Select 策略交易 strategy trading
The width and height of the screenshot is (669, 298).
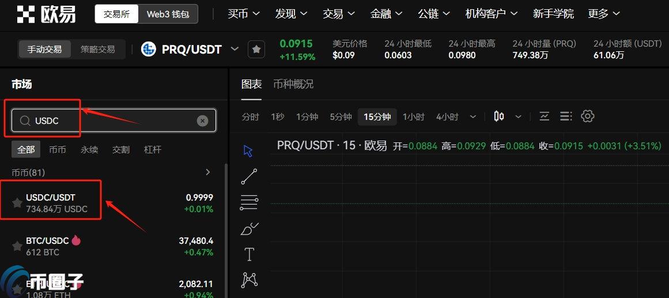[98, 49]
